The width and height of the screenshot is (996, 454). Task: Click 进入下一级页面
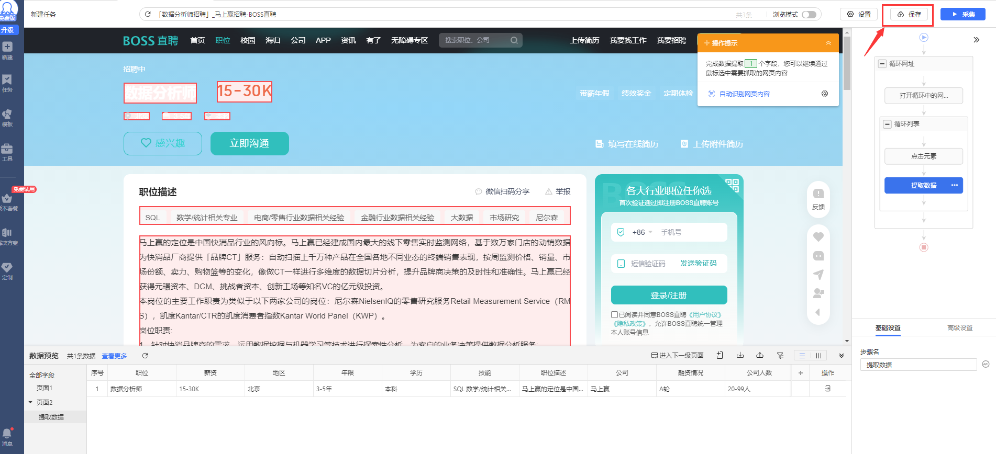[677, 356]
